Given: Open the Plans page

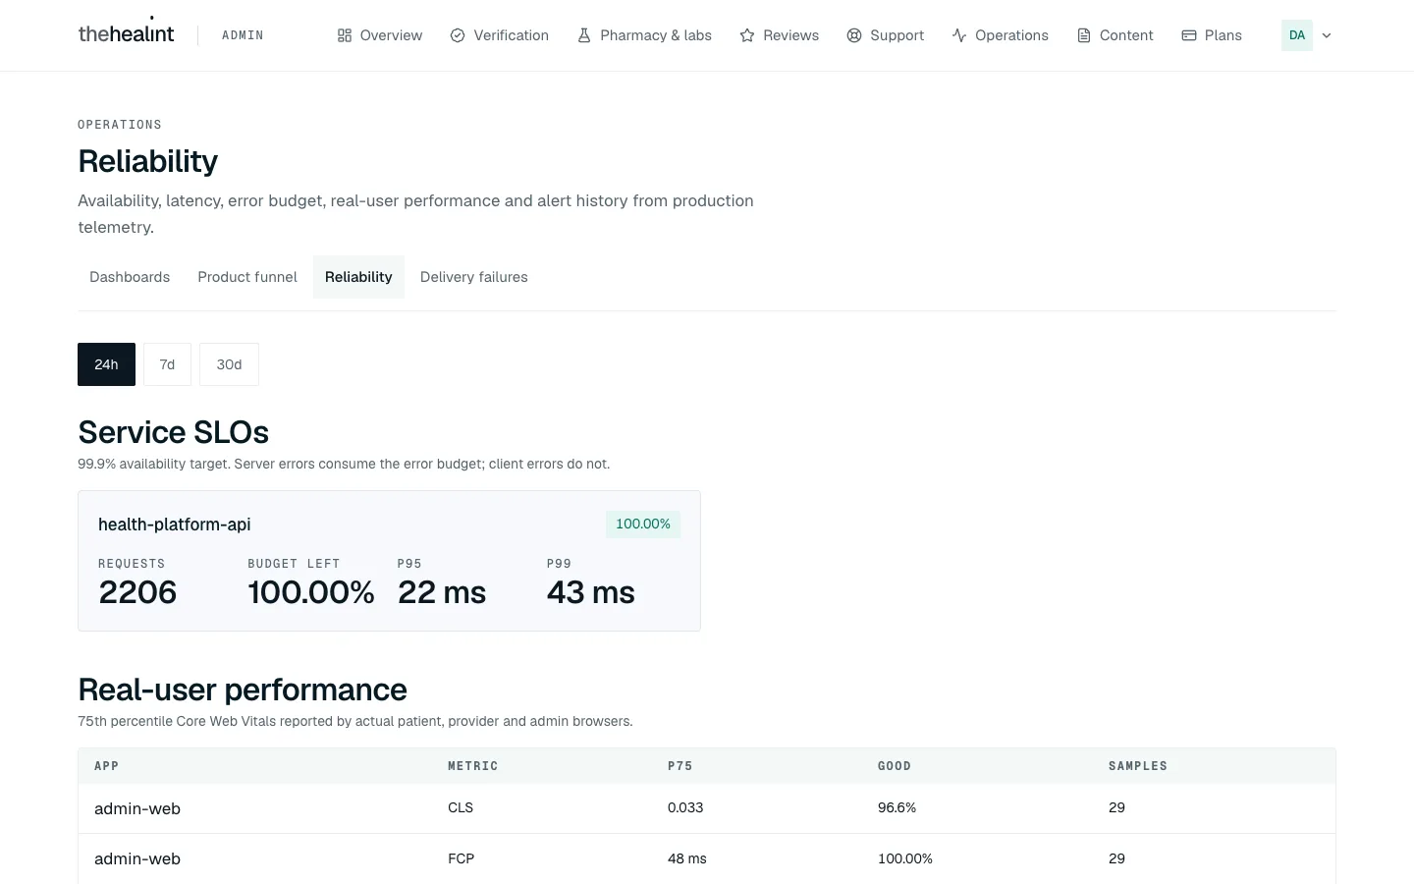Looking at the screenshot, I should coord(1212,35).
